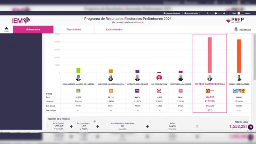Image resolution: width=256 pixels, height=144 pixels.
Task: Click Hipólito Mora's purple bar
Action: 138,71
